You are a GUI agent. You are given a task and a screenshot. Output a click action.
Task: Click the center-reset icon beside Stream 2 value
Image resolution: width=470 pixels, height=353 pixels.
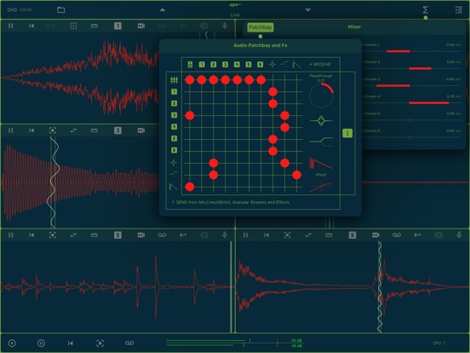click(458, 62)
